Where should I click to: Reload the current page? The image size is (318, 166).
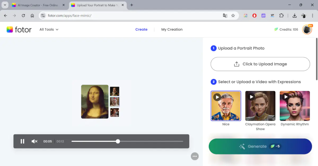(23, 16)
